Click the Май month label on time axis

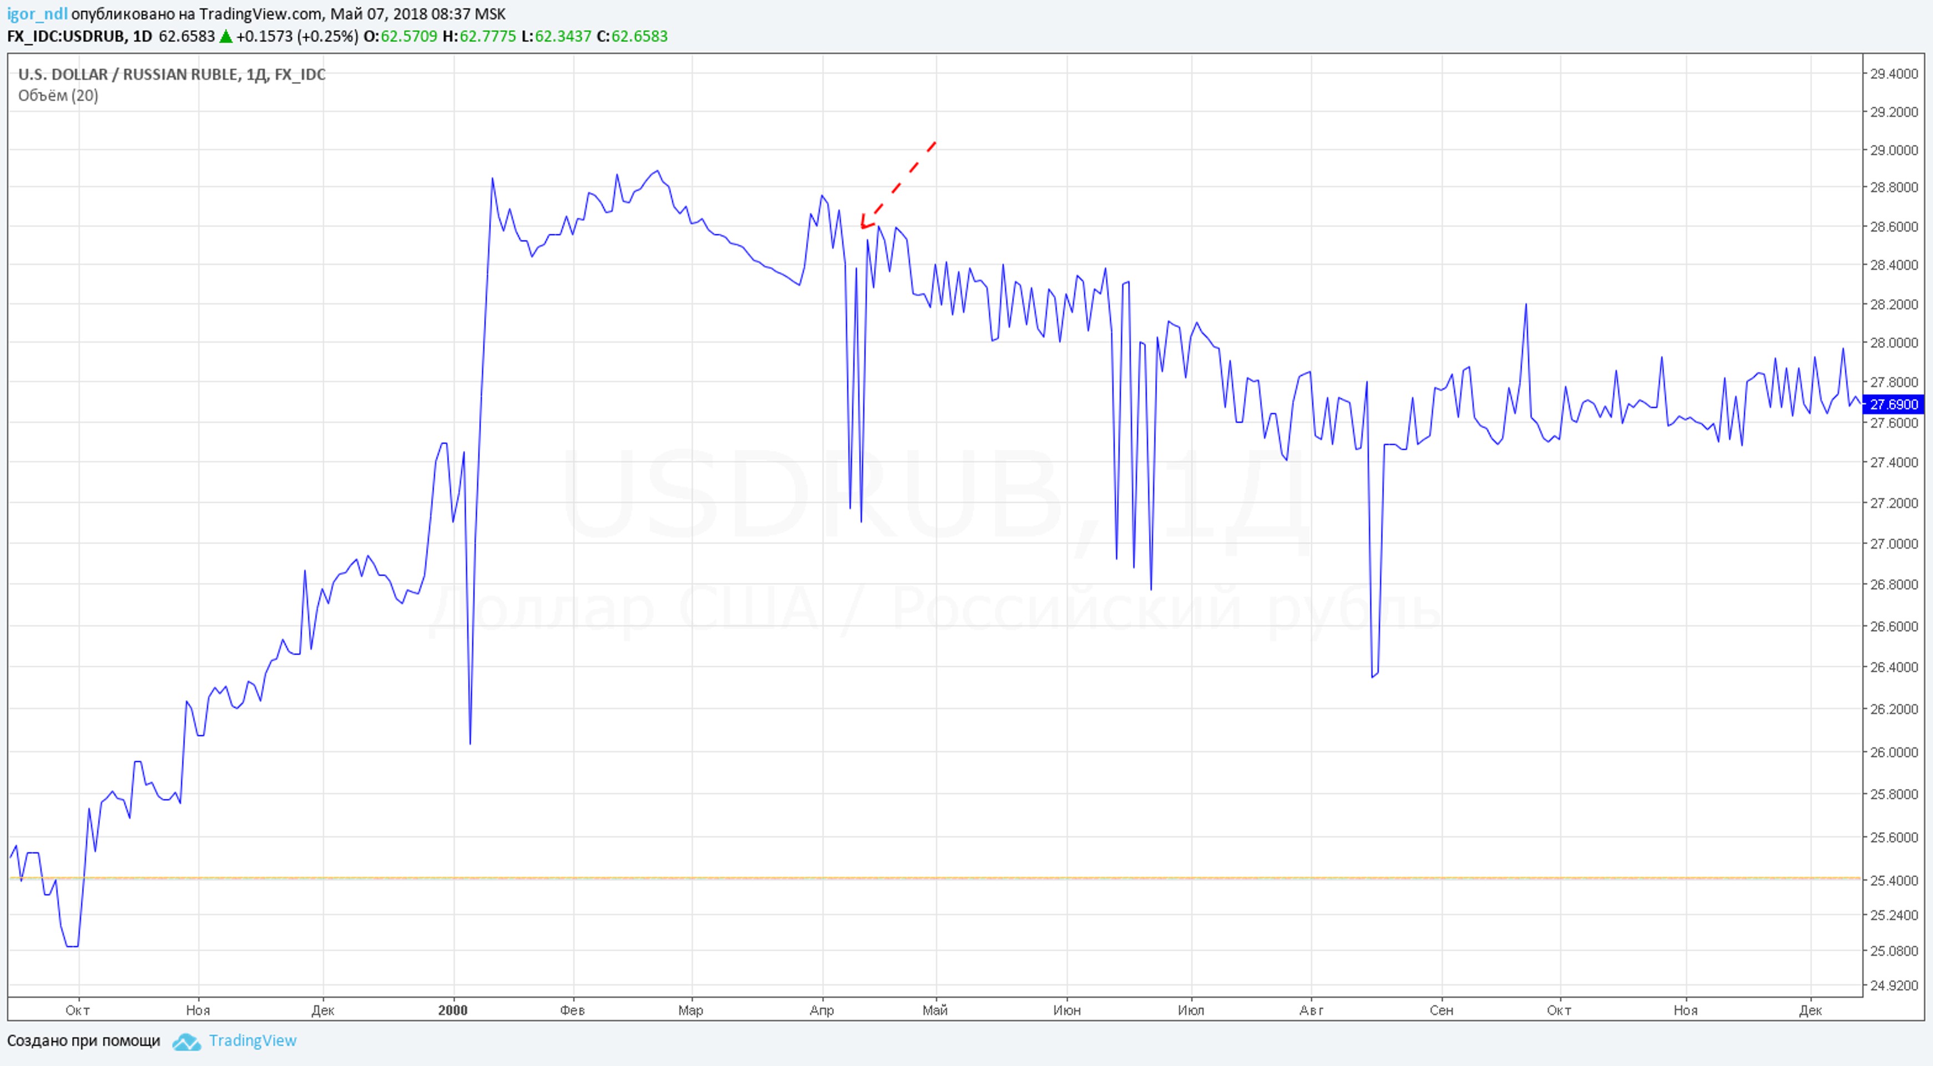point(935,1010)
